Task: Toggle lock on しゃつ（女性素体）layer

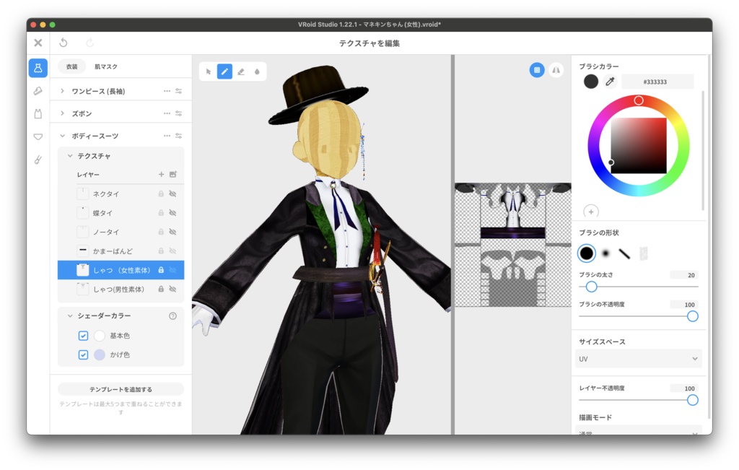Action: [161, 270]
